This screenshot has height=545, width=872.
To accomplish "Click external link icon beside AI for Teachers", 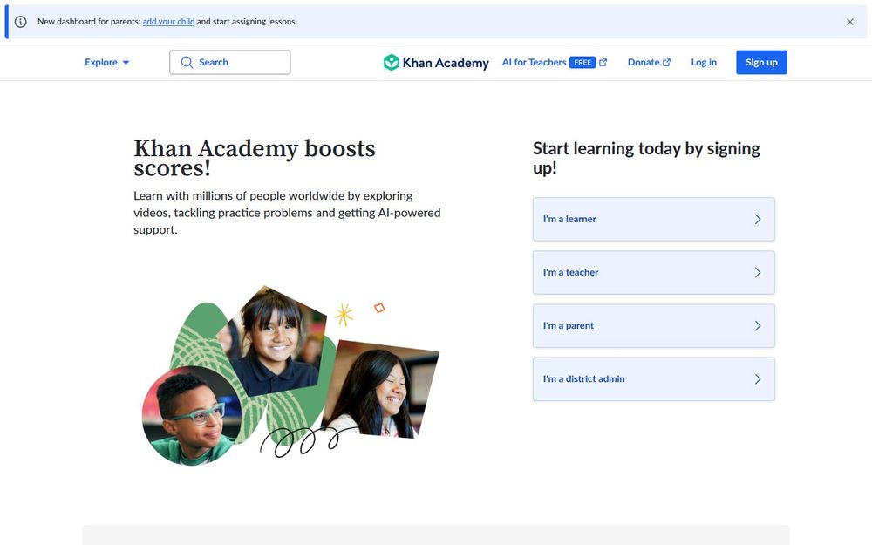I will coord(603,62).
